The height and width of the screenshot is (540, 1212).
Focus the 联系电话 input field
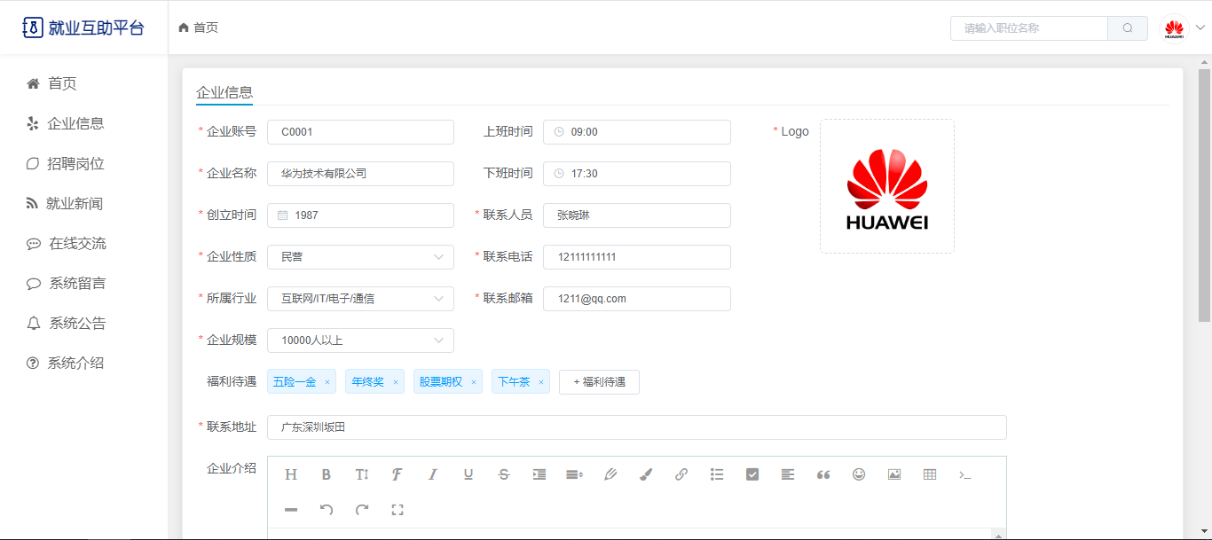click(637, 257)
